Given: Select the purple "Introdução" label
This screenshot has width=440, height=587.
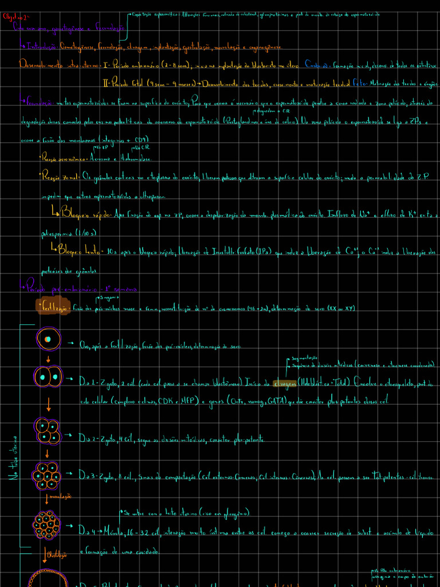Looking at the screenshot, I should tap(41, 47).
